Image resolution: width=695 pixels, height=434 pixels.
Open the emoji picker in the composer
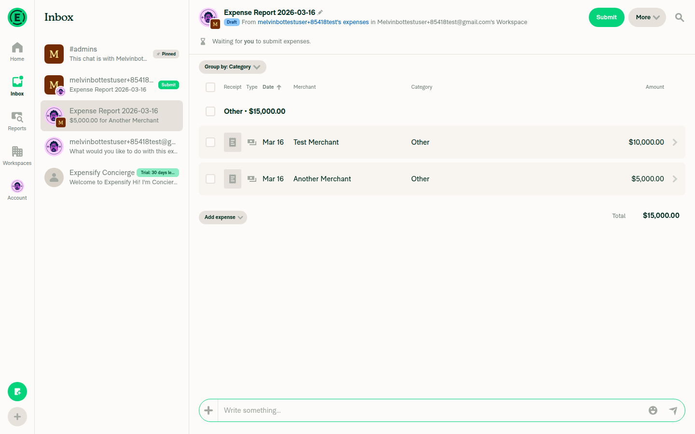(653, 410)
